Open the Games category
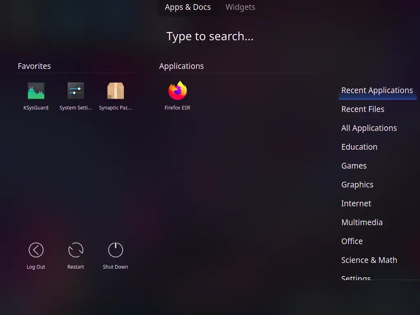This screenshot has width=420, height=315. [354, 166]
